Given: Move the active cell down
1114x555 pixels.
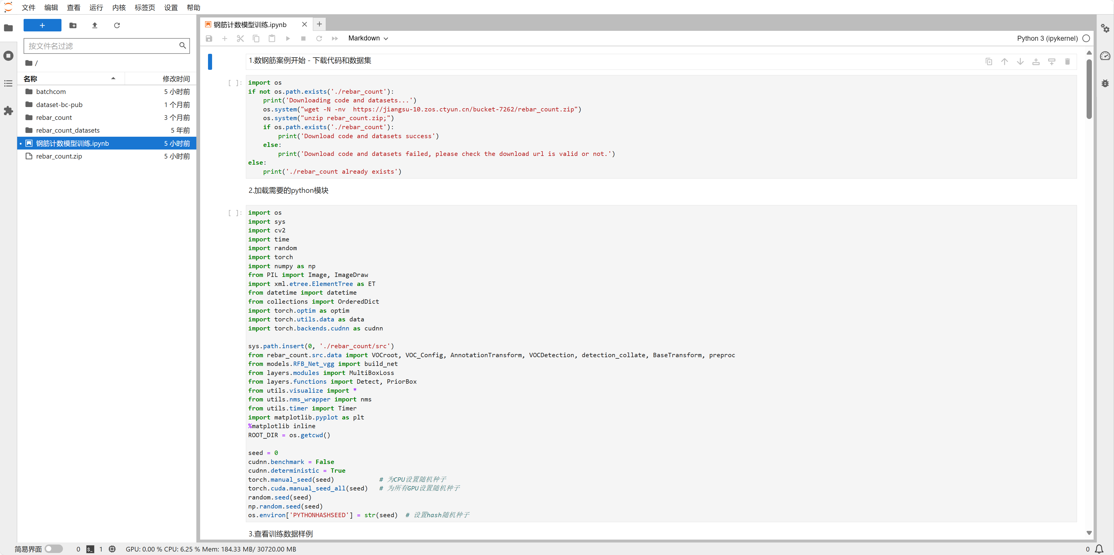Looking at the screenshot, I should 1020,62.
